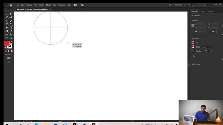Select the Eraser tool
The height and width of the screenshot is (125, 223).
click(x=7, y=28)
